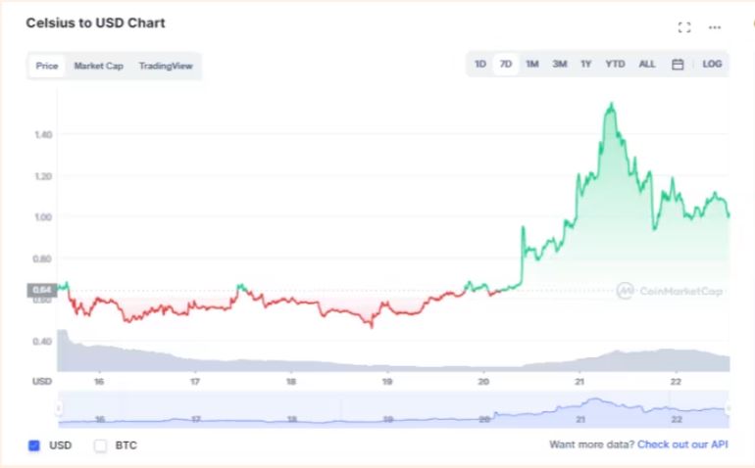Show the 1Y time range

point(585,65)
